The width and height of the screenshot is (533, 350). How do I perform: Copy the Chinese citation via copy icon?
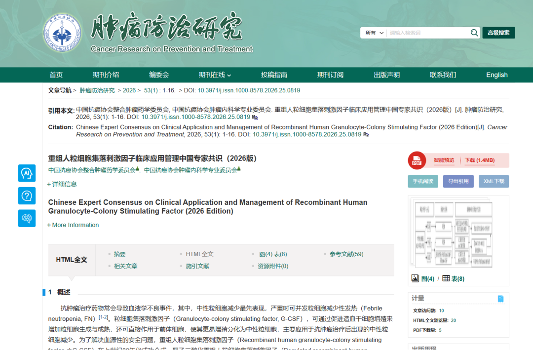click(x=255, y=117)
